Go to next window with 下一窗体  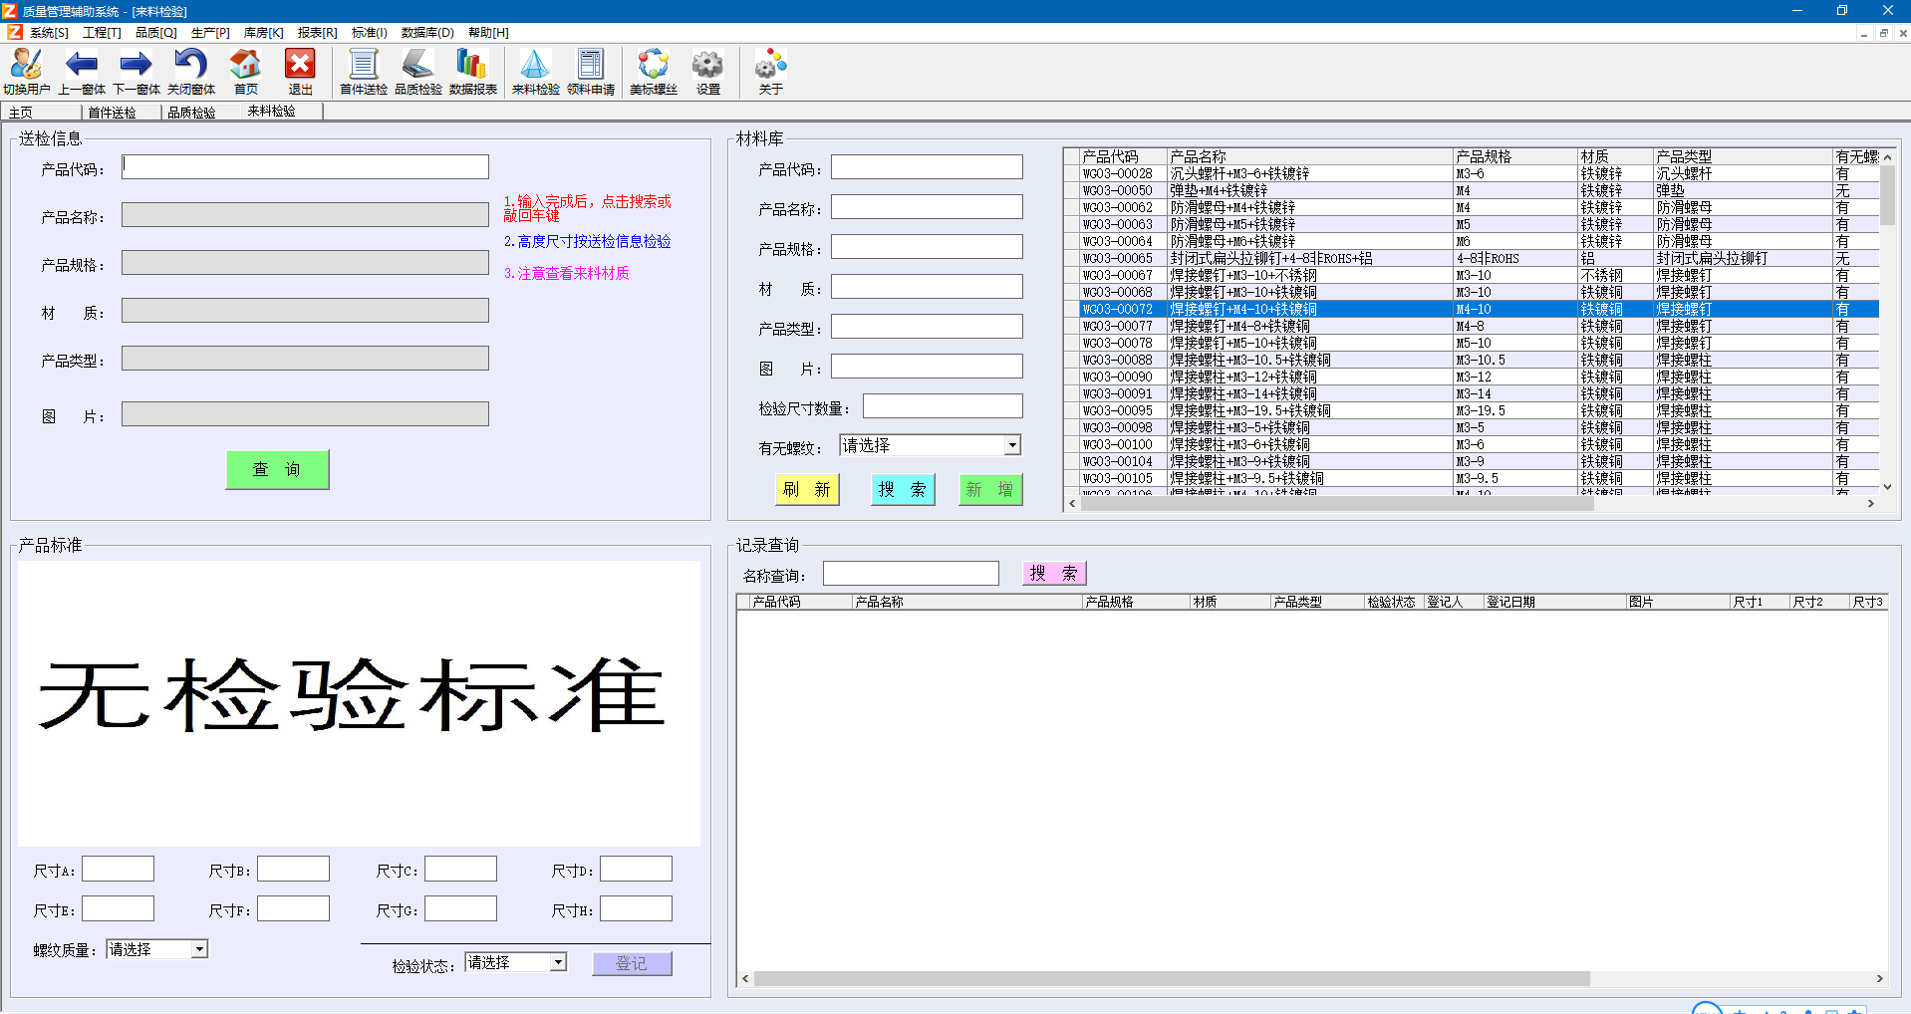pos(136,72)
